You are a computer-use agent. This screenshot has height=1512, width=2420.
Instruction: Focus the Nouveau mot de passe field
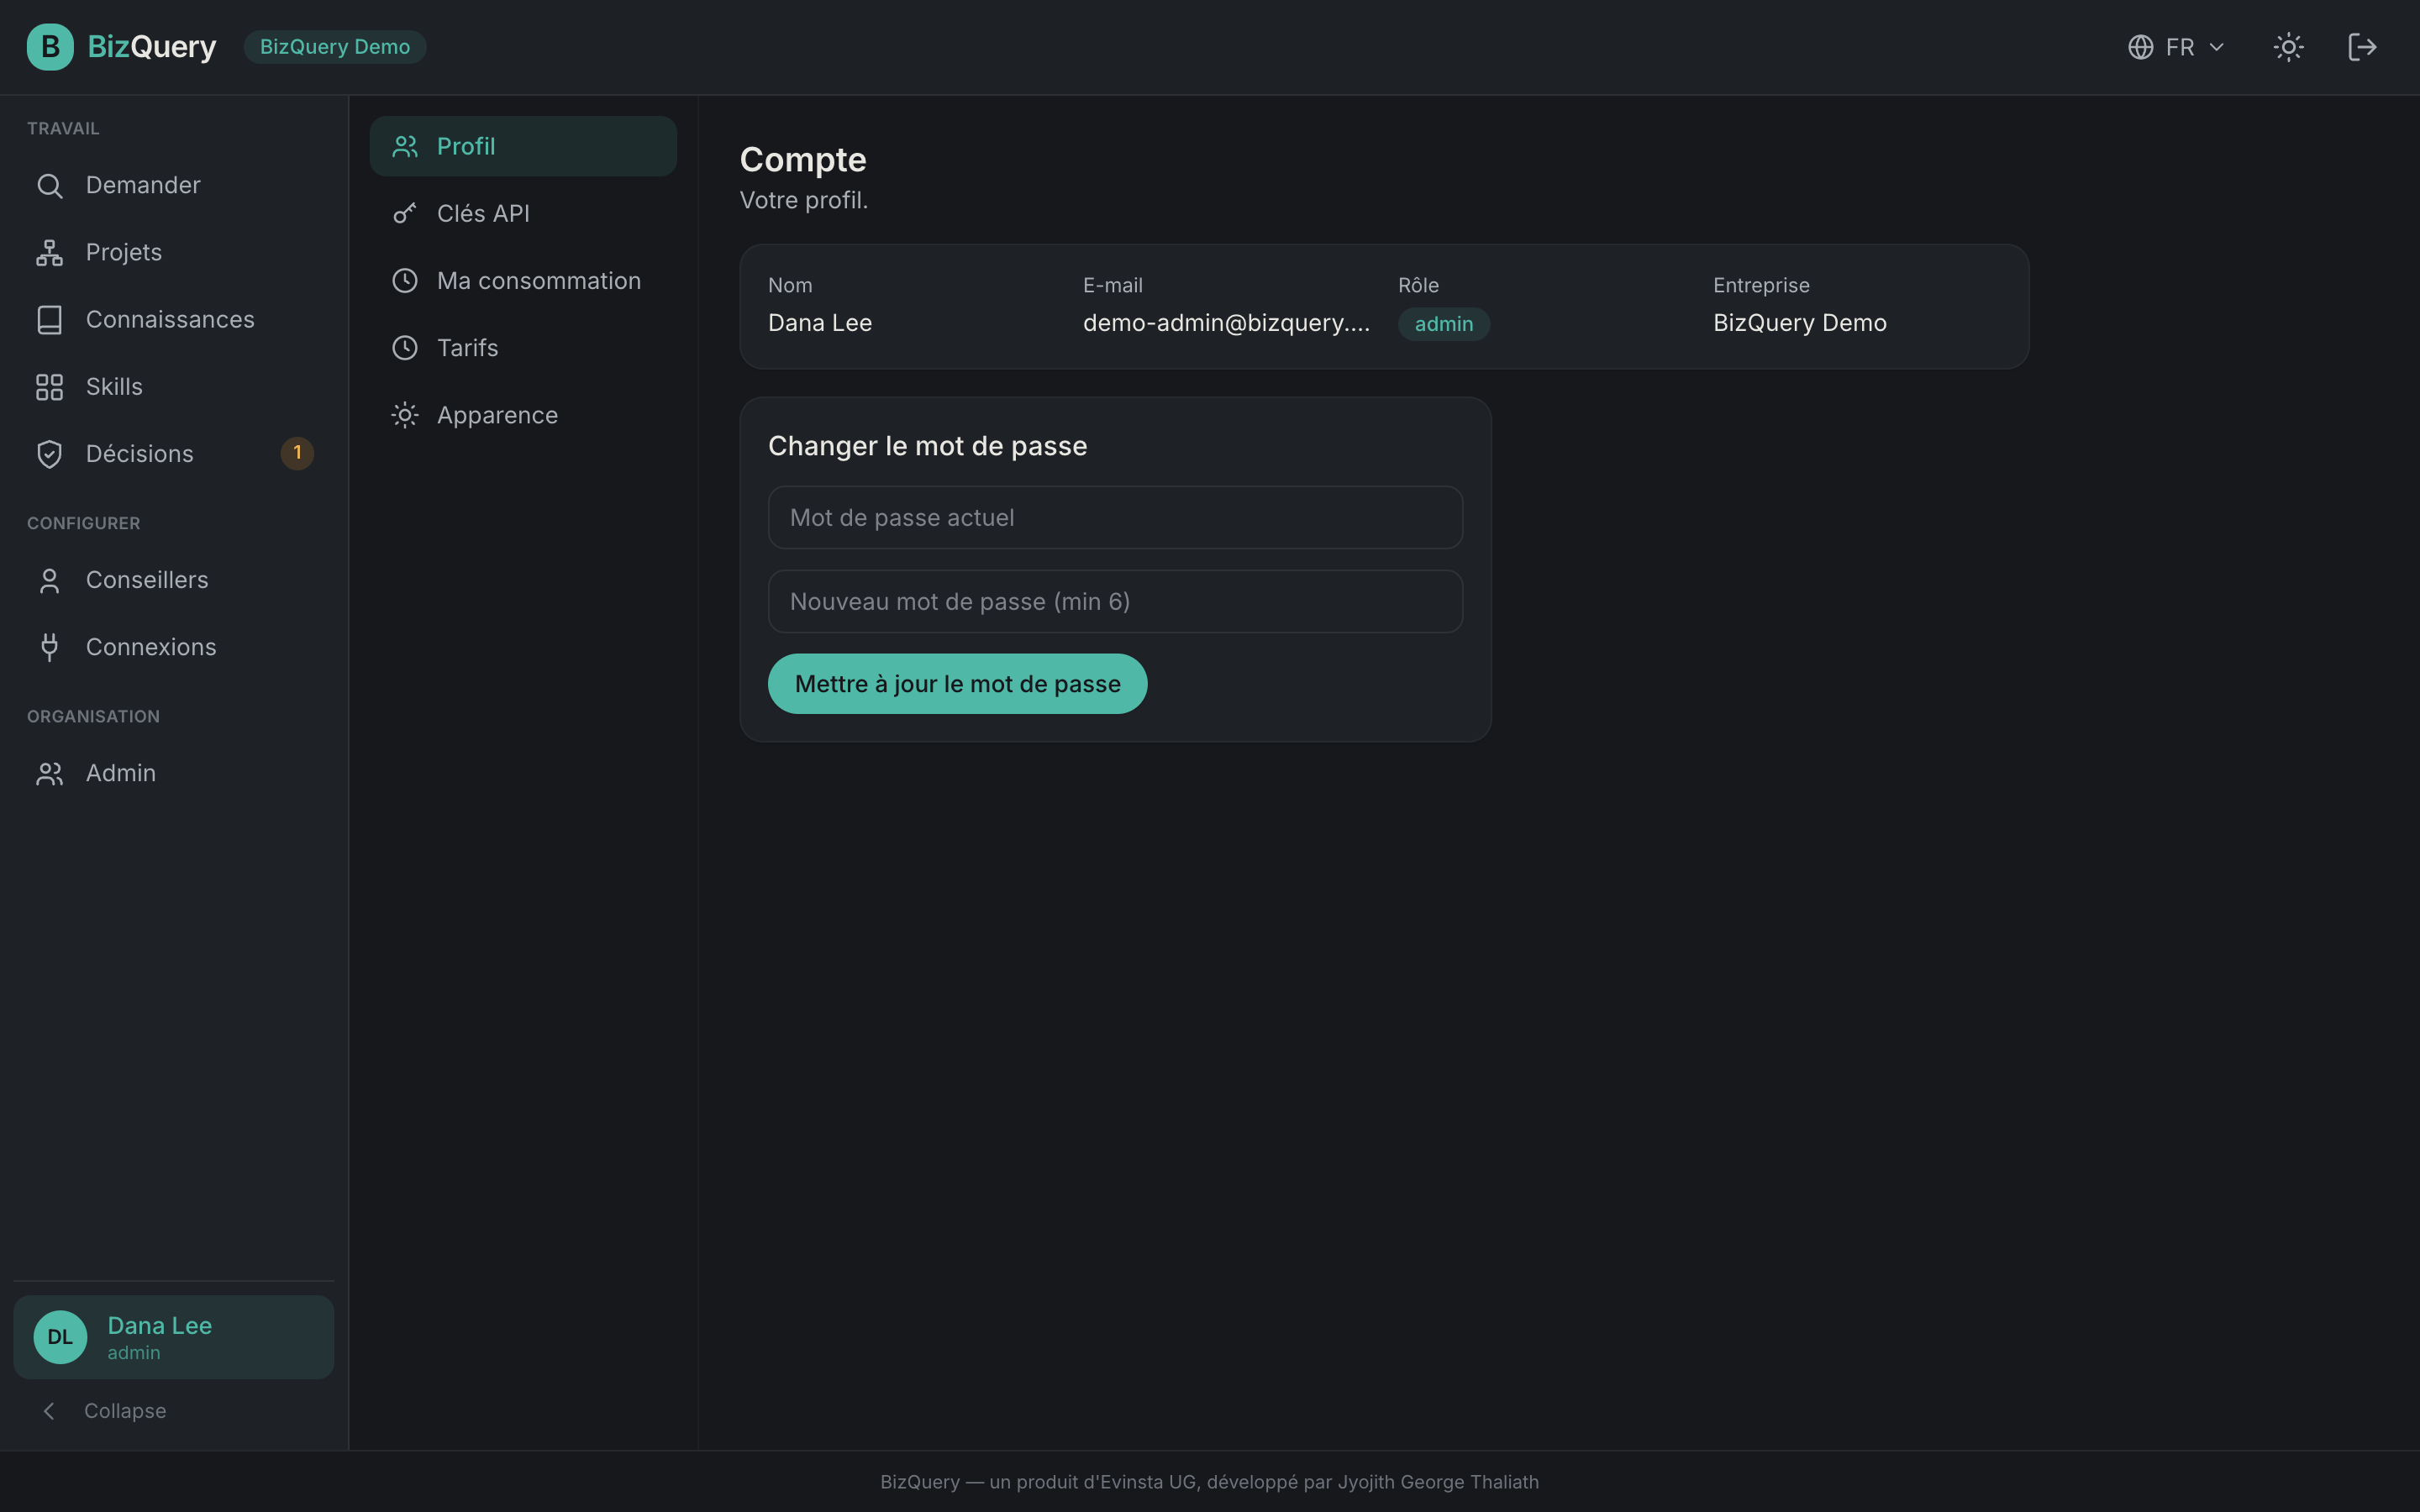[x=1115, y=602]
